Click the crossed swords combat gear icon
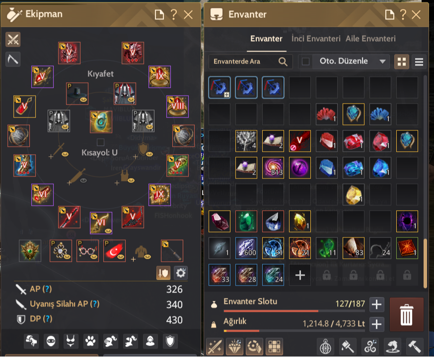 (13, 40)
